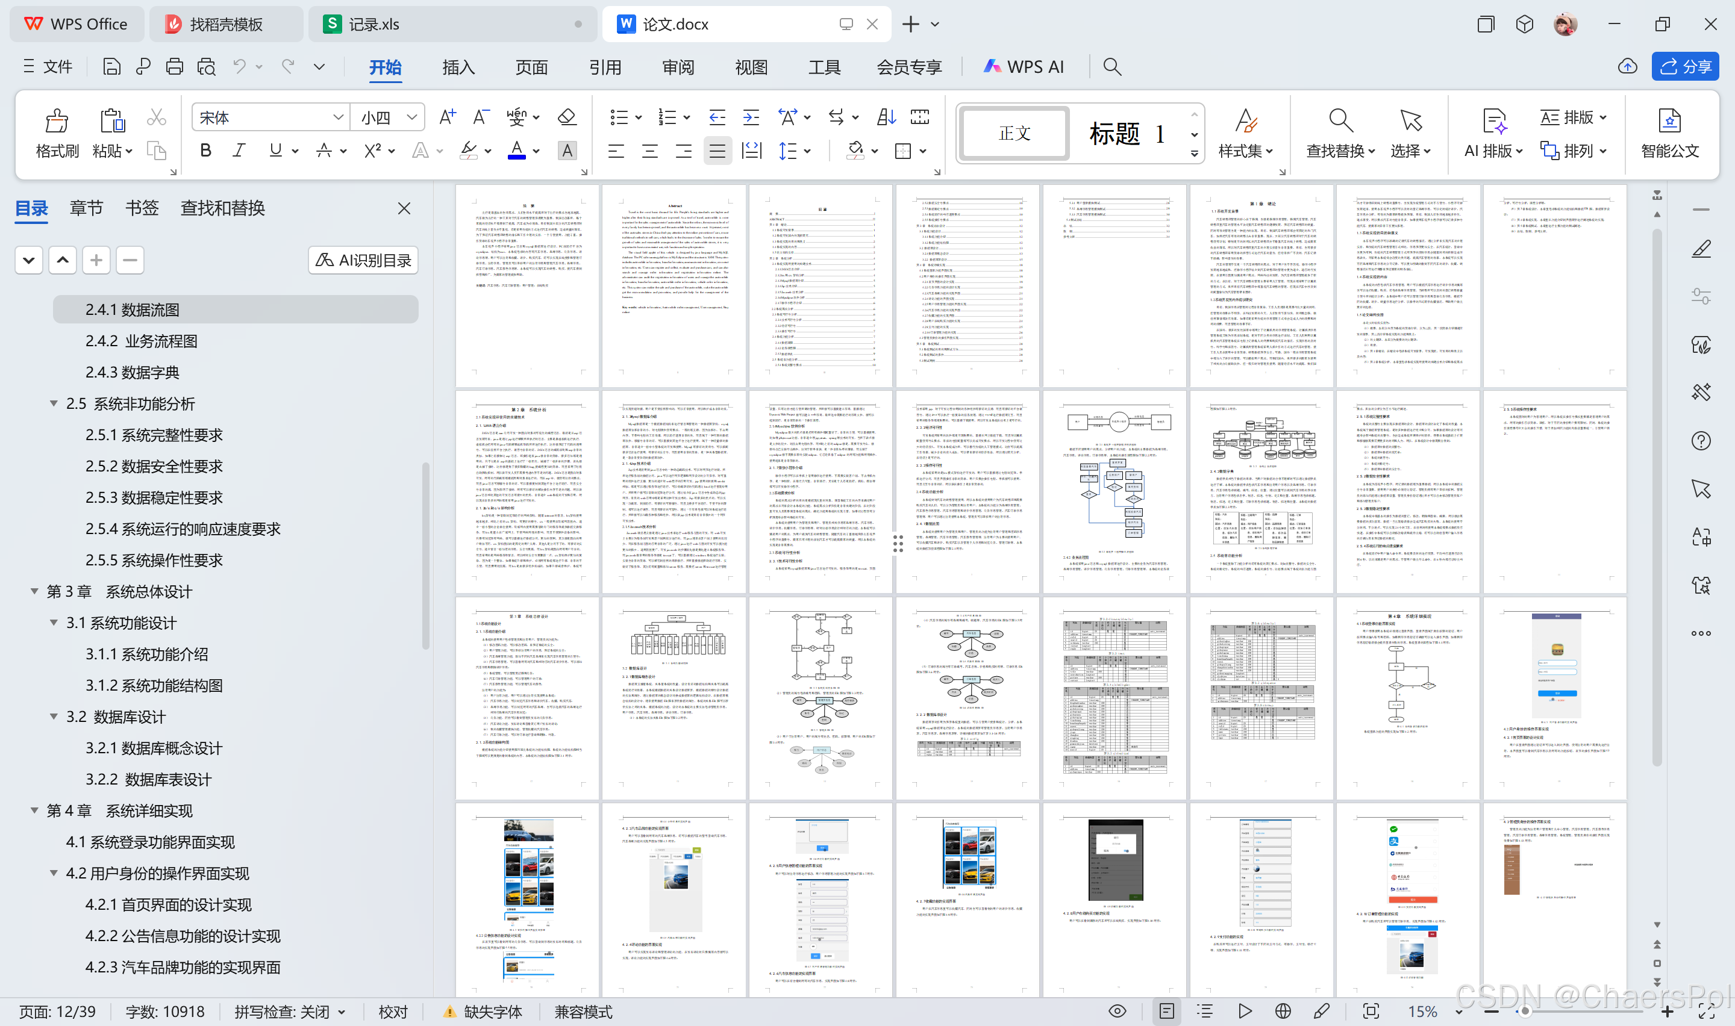Click the Print Preview icon
This screenshot has width=1735, height=1026.
pyautogui.click(x=206, y=66)
